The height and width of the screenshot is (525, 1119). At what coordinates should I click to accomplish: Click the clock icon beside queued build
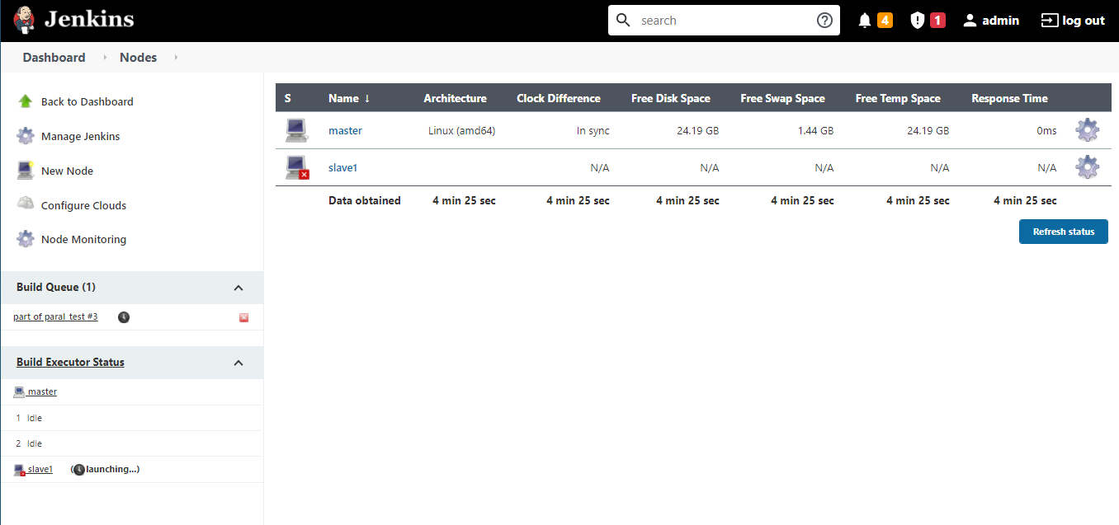coord(124,317)
